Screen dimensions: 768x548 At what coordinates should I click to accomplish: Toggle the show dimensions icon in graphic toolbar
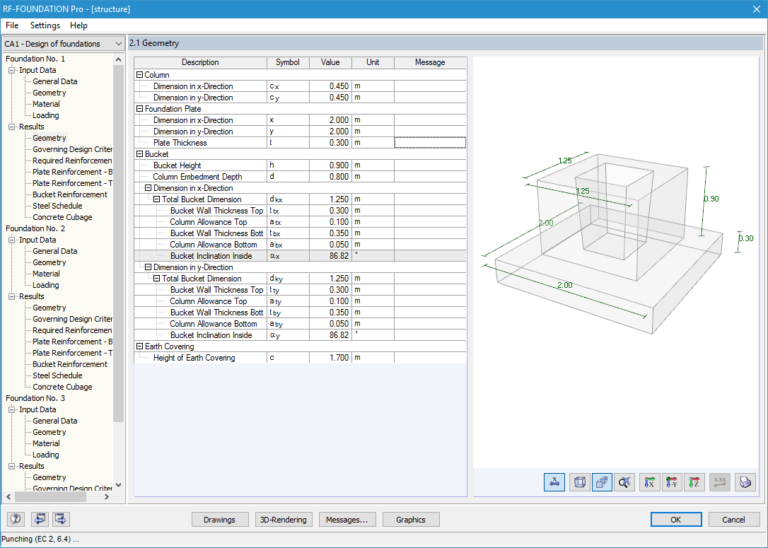[554, 482]
